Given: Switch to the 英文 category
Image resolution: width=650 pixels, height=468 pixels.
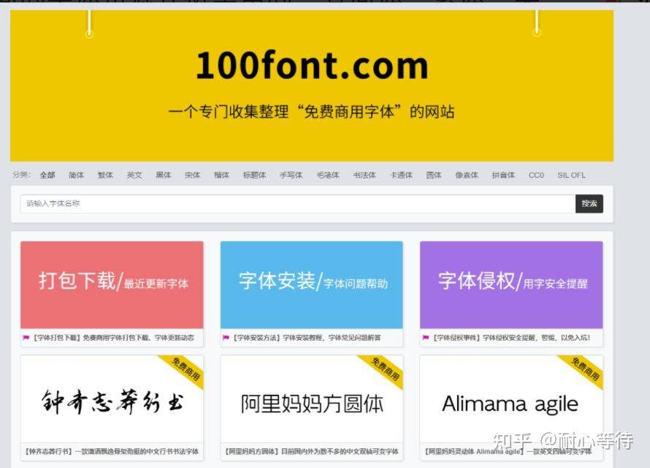Looking at the screenshot, I should pyautogui.click(x=134, y=175).
